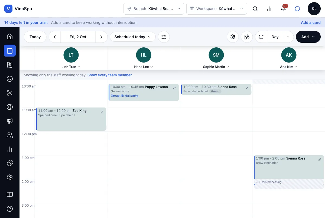Viewport: 325px width, 218px height.
Task: Open the waitlist calendar-clock icon
Action: coord(247,37)
